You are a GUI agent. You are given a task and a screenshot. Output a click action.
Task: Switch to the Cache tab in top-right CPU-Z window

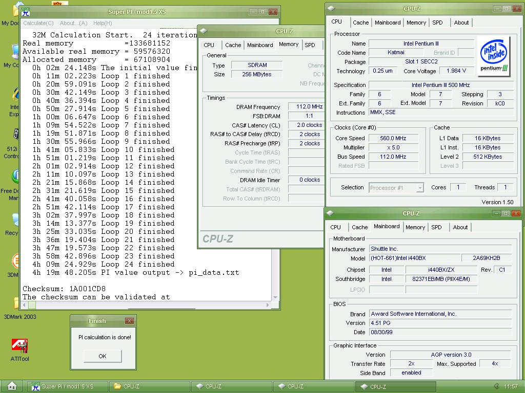click(360, 23)
